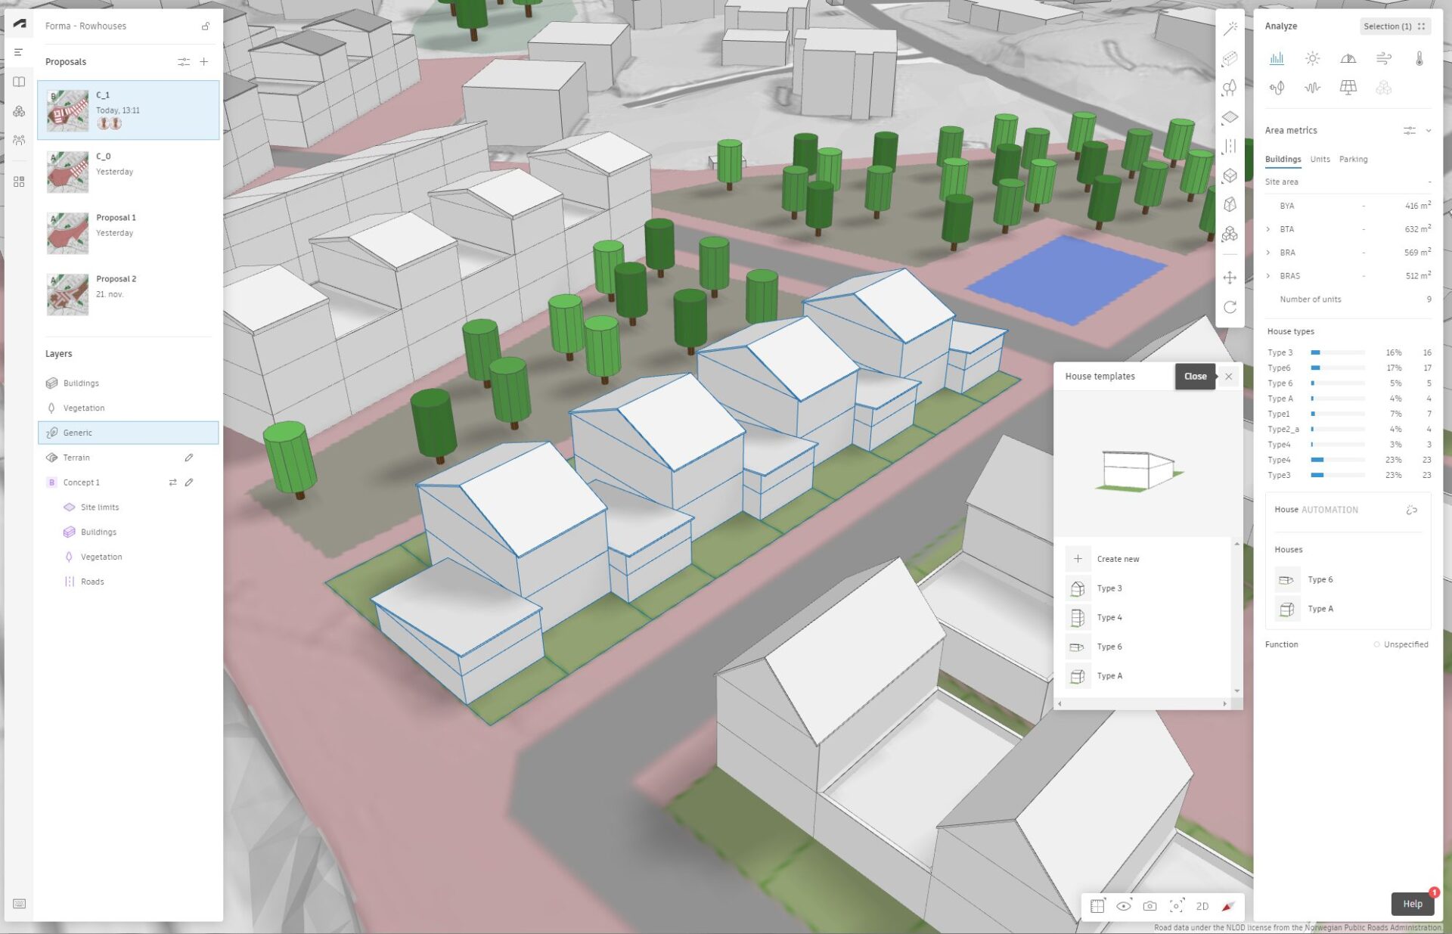The height and width of the screenshot is (934, 1452).
Task: Click the Help button
Action: [1412, 903]
